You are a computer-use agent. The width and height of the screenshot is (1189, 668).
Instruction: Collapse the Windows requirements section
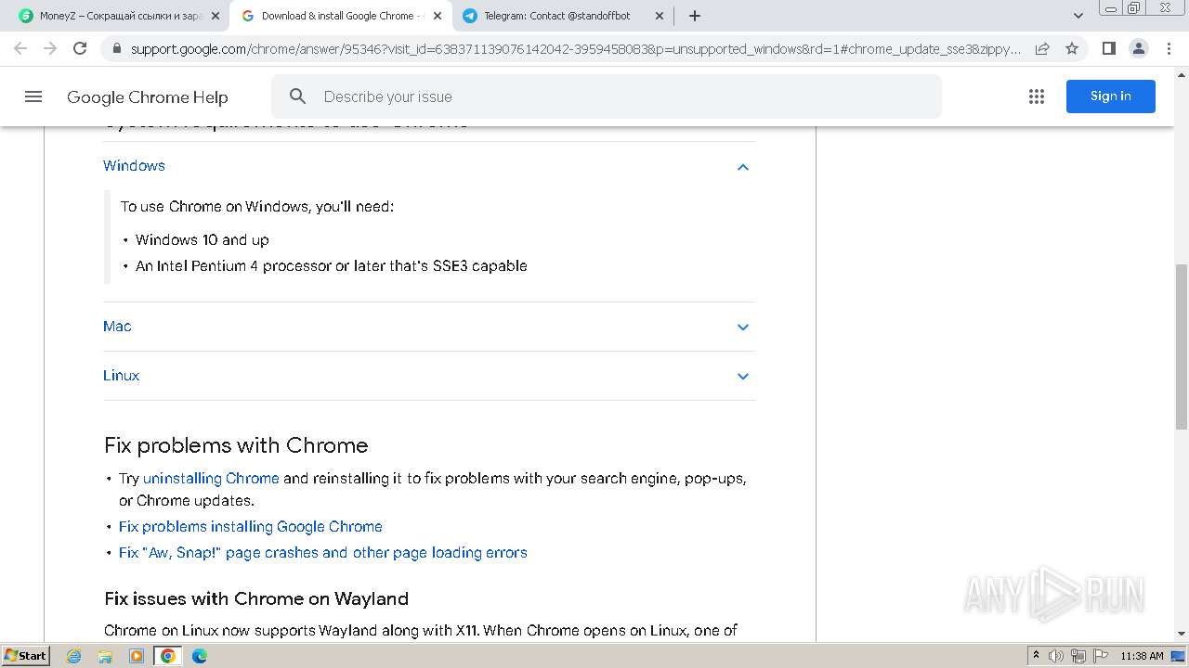[x=428, y=166]
